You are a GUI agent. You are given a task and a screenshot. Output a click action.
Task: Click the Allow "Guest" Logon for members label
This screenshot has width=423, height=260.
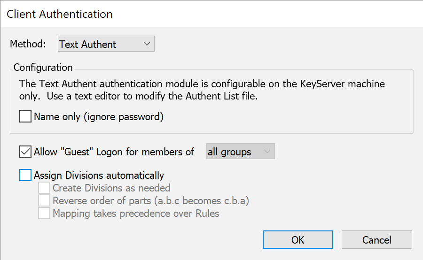point(114,152)
